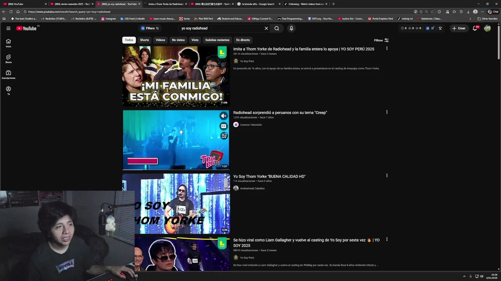Image resolution: width=501 pixels, height=281 pixels.
Task: Open the Yo Soy Perú channel avatar, first result
Action: pyautogui.click(x=236, y=61)
